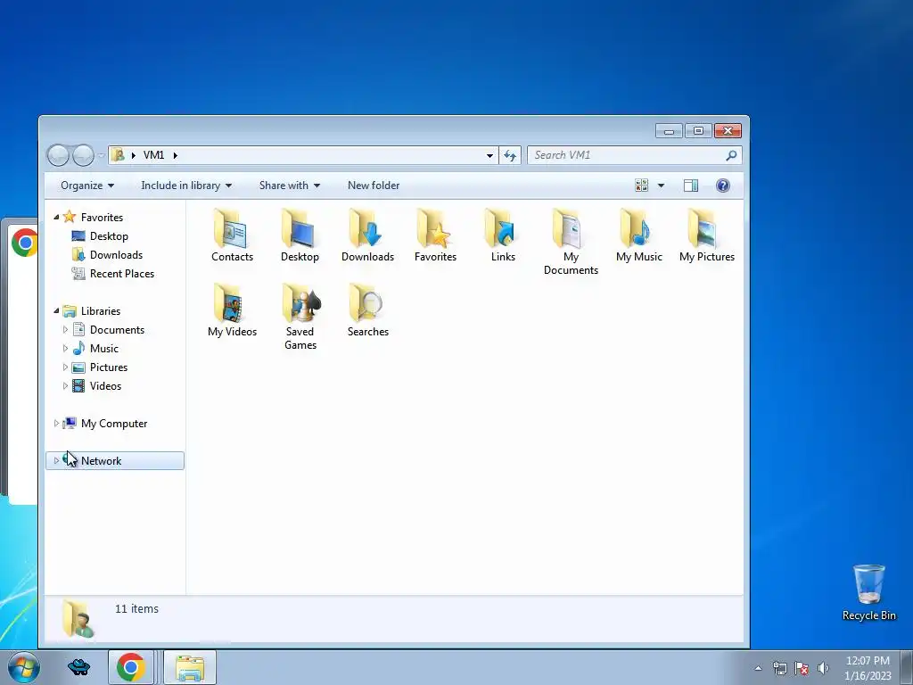913x685 pixels.
Task: Collapse the Favorites tree group
Action: [56, 218]
